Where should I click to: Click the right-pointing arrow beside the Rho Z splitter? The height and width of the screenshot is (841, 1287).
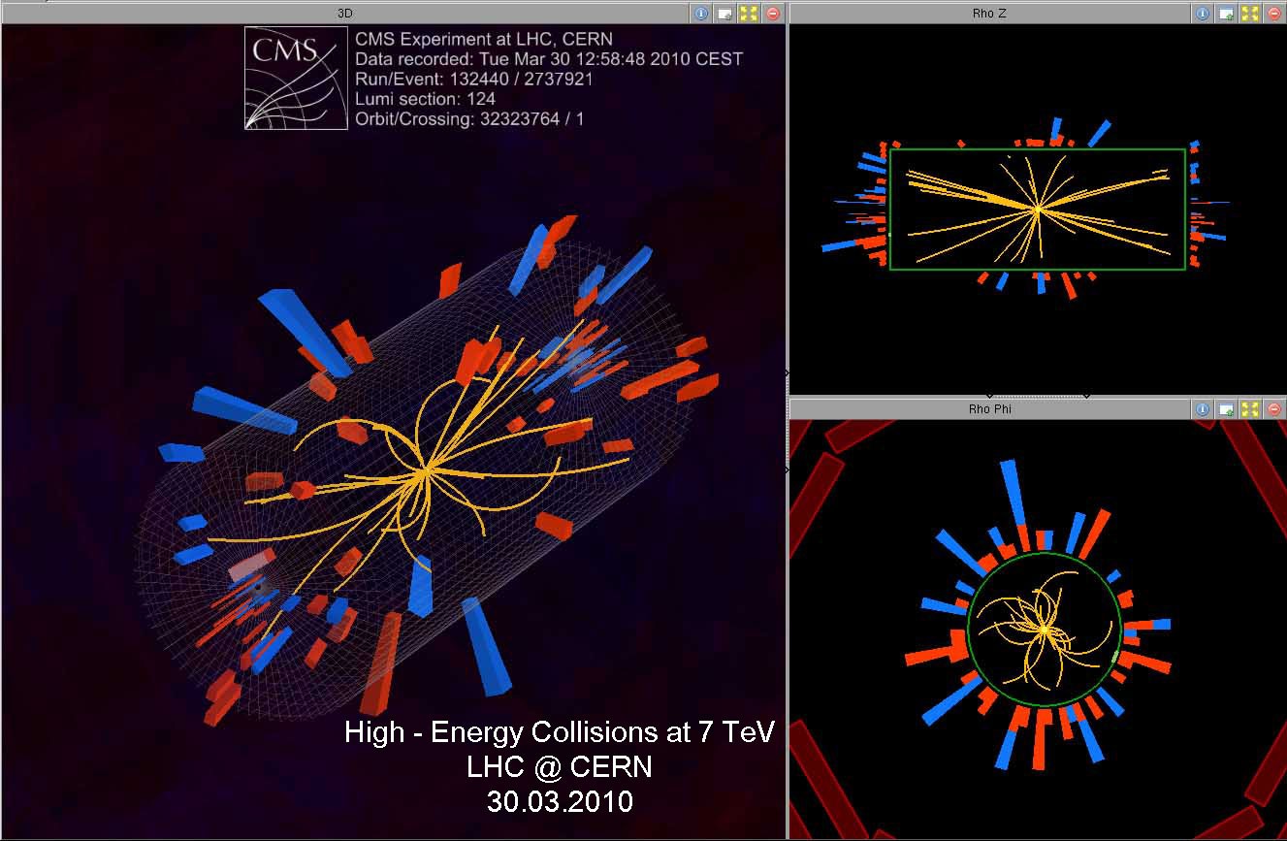[x=787, y=372]
